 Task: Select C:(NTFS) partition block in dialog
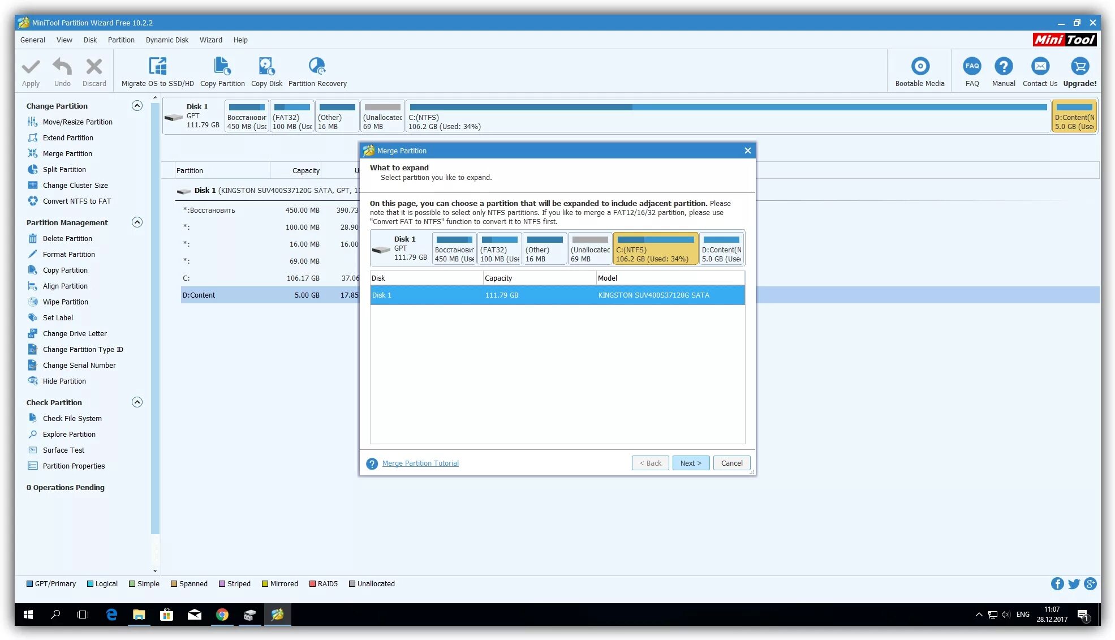click(655, 249)
